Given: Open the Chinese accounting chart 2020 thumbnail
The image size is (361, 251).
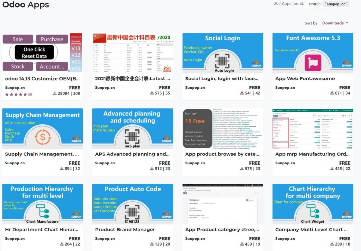Looking at the screenshot, I should click(132, 53).
